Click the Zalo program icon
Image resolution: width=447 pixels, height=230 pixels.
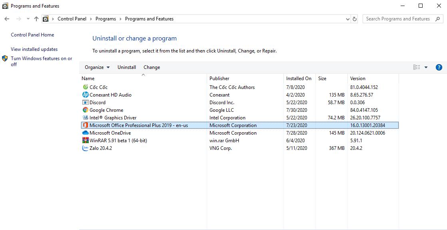(x=85, y=148)
